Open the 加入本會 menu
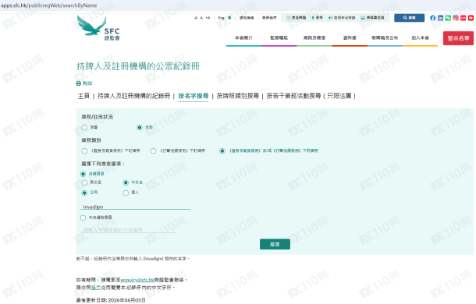 point(420,38)
